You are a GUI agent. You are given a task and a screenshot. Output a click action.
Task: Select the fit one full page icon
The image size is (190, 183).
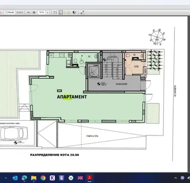61,12
